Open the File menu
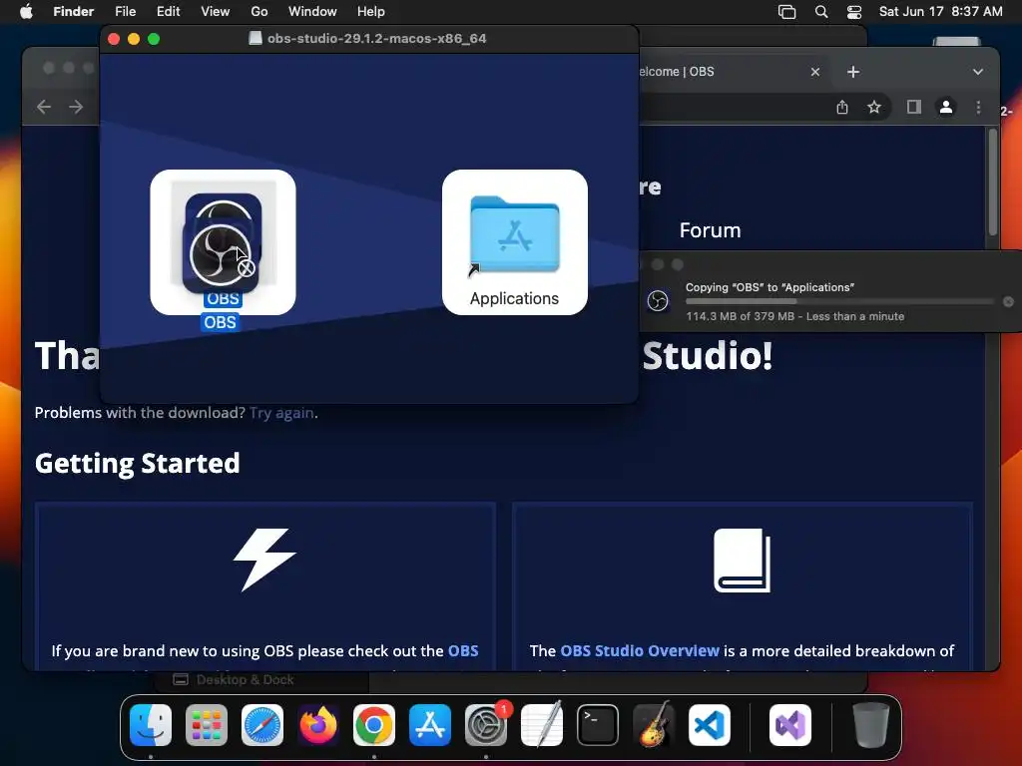 tap(125, 11)
